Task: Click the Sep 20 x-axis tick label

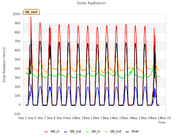Action: tap(166, 118)
